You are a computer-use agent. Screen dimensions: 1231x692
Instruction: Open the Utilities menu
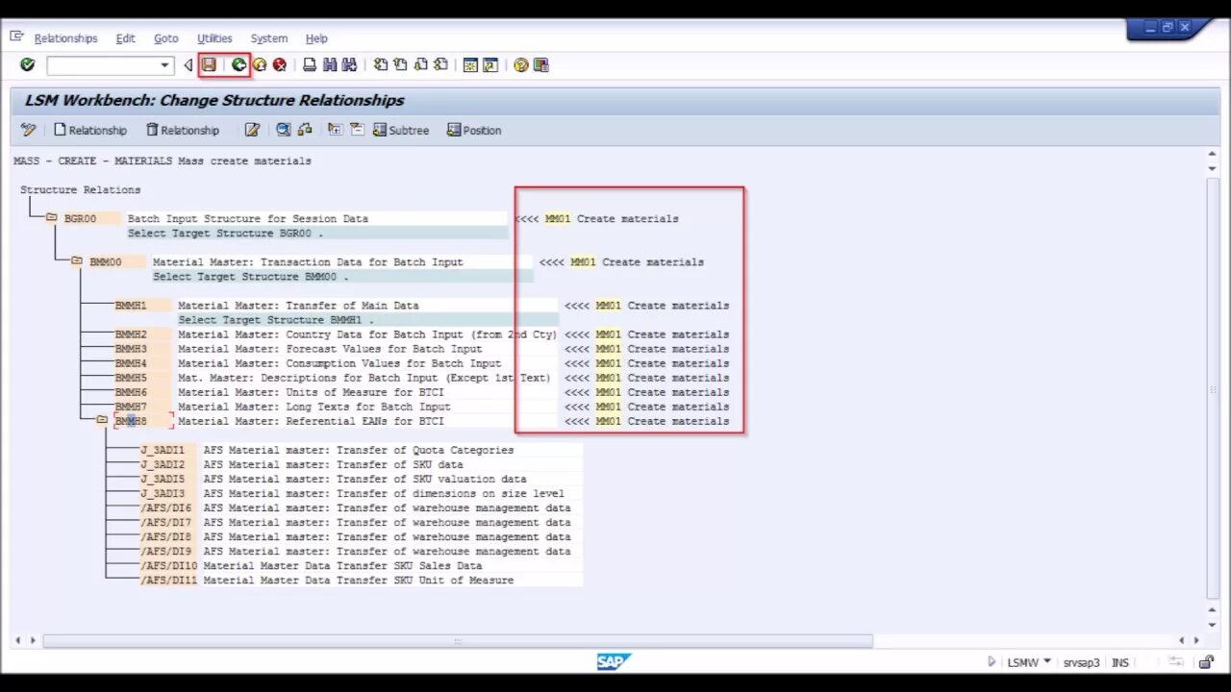(x=214, y=38)
